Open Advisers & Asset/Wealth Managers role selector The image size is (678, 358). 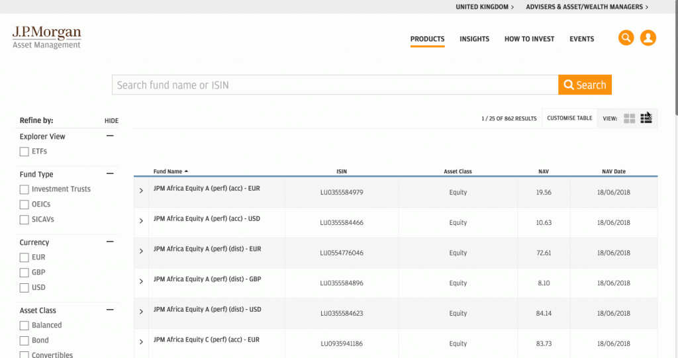tap(587, 7)
